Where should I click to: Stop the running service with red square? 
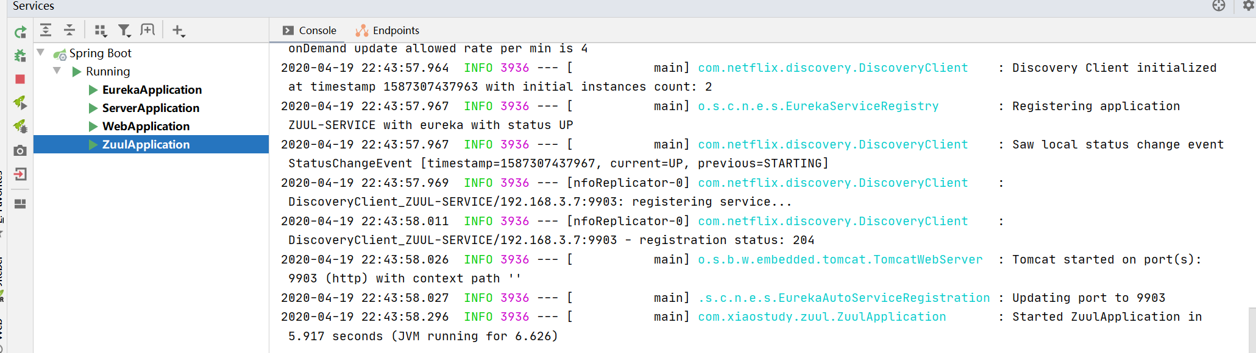click(x=20, y=79)
